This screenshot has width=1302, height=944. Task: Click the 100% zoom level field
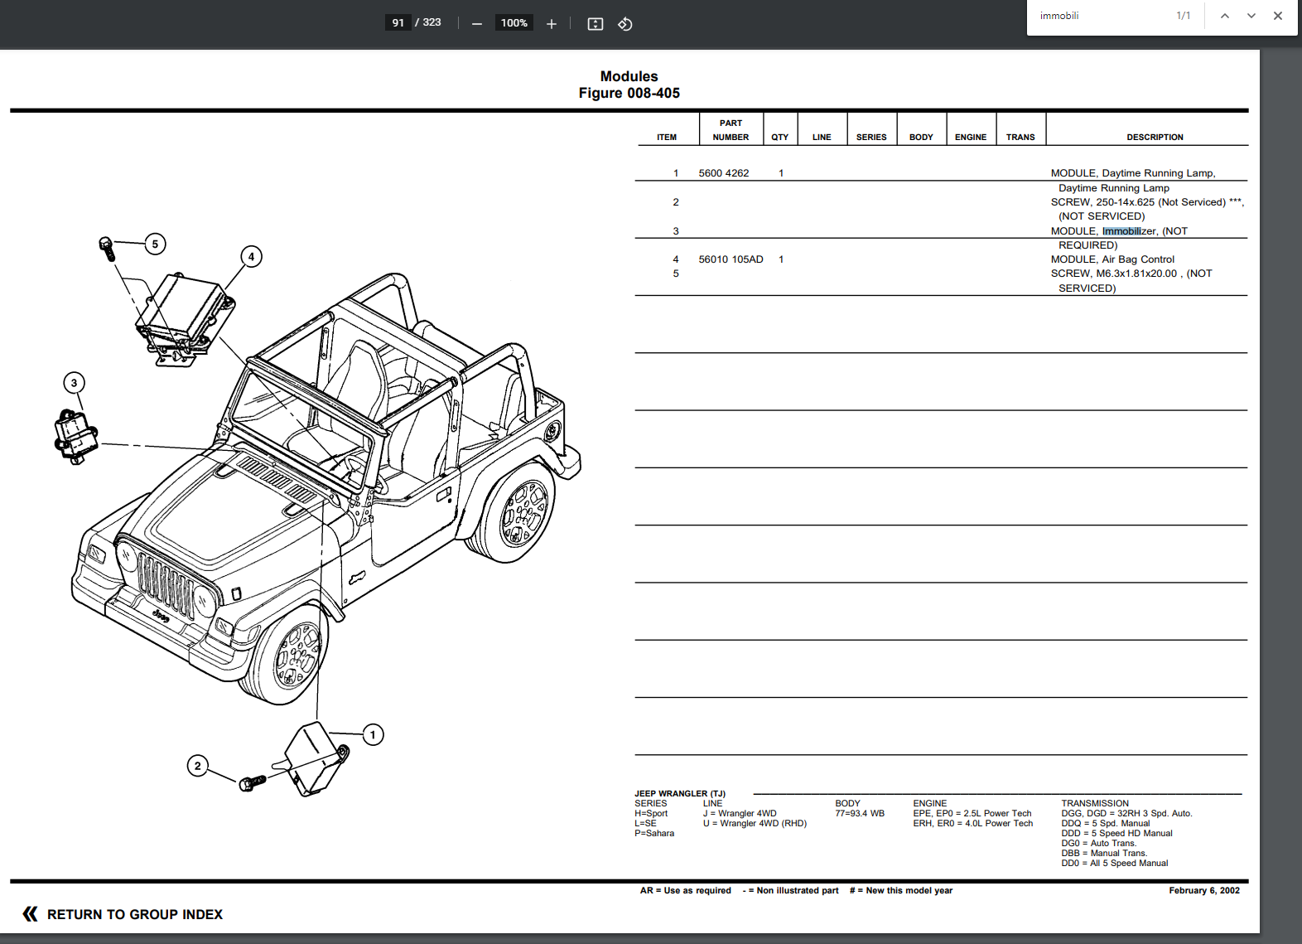point(514,23)
